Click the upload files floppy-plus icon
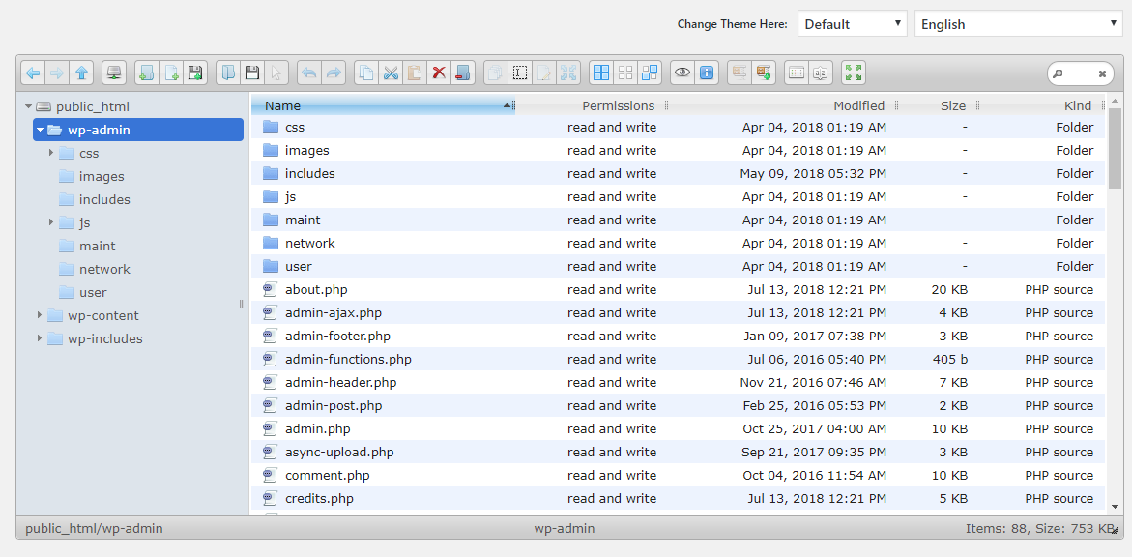 click(x=195, y=73)
